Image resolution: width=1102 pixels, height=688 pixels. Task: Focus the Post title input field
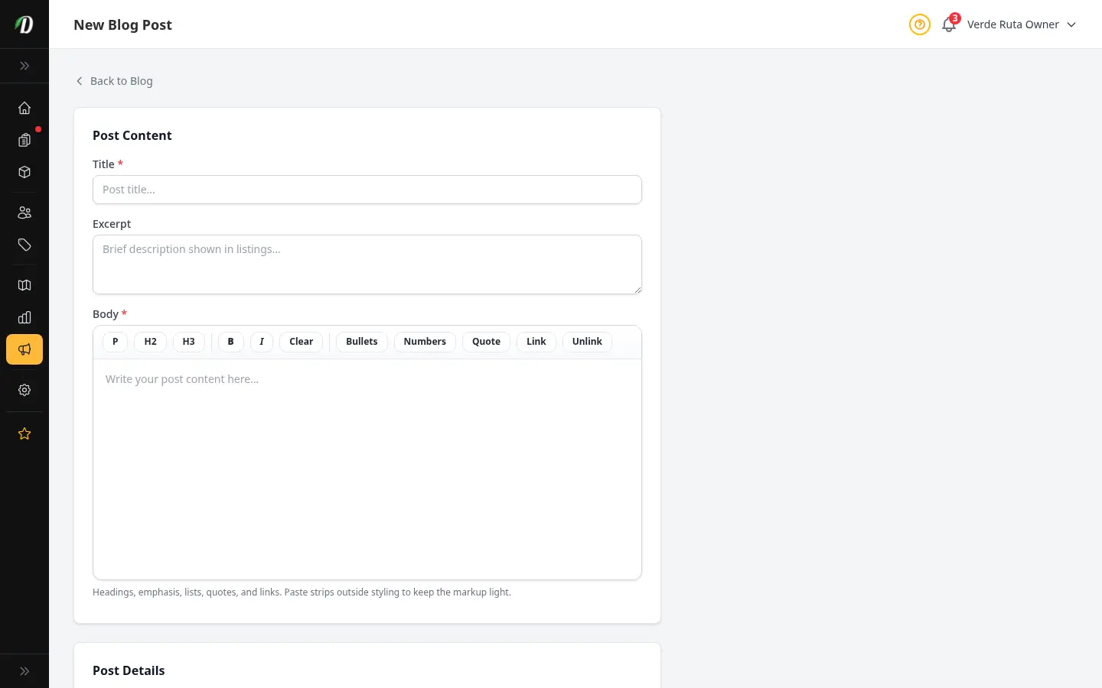367,190
